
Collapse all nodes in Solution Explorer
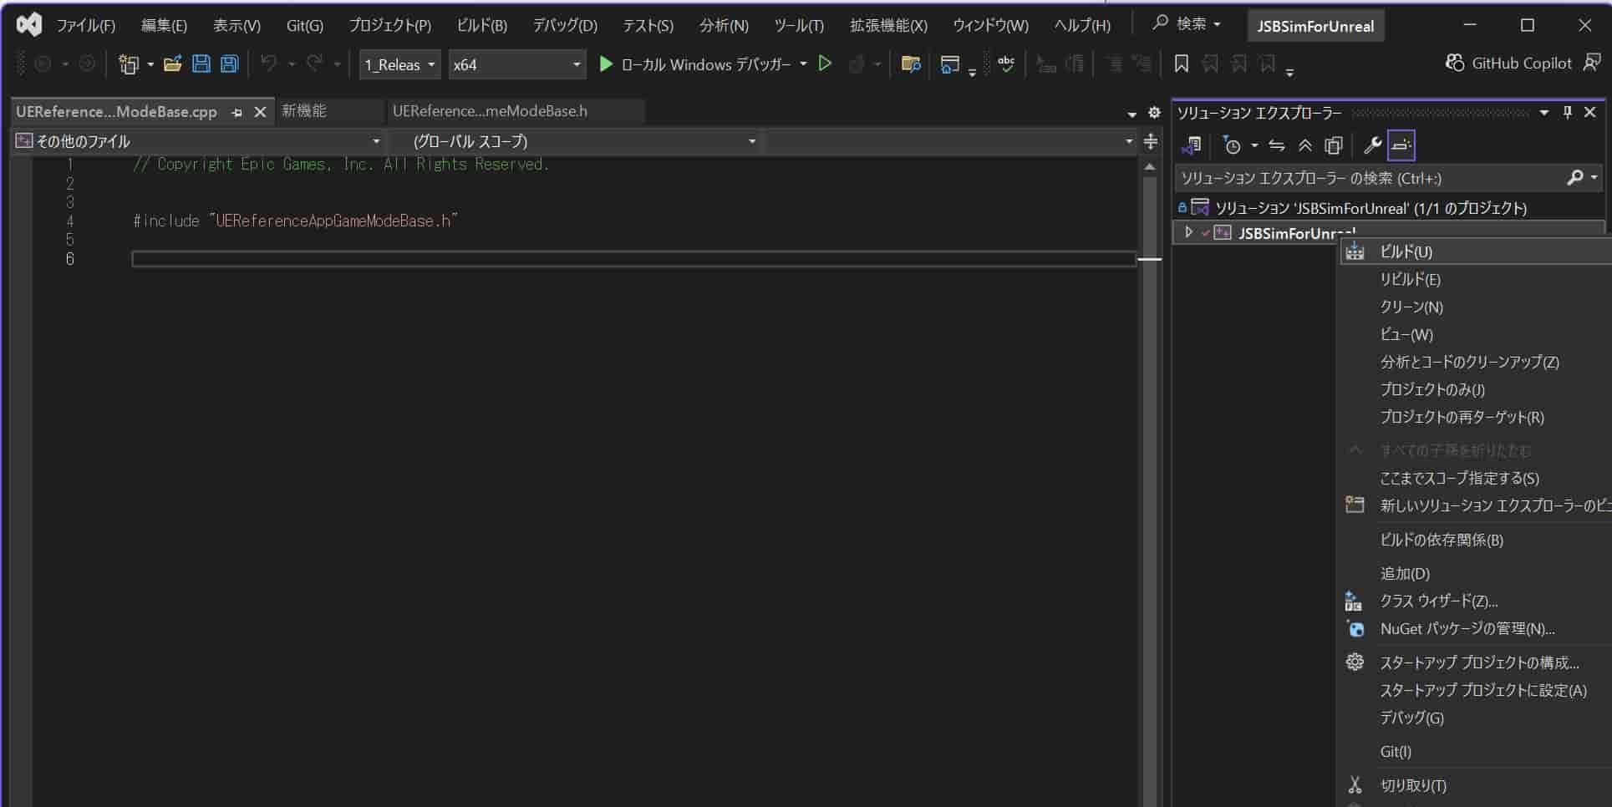pos(1305,145)
